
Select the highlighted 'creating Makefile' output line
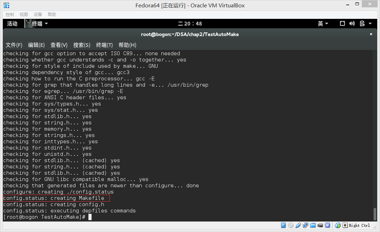click(x=55, y=198)
